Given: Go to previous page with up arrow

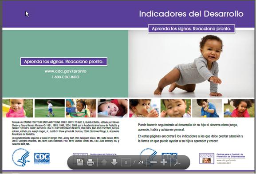Looking at the screenshot, I should (104, 162).
